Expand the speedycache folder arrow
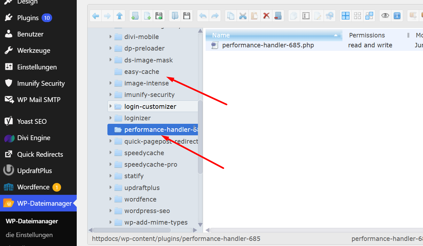 111,153
